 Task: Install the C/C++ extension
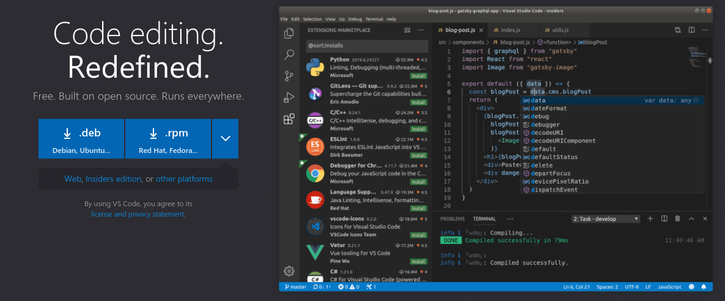(x=419, y=128)
